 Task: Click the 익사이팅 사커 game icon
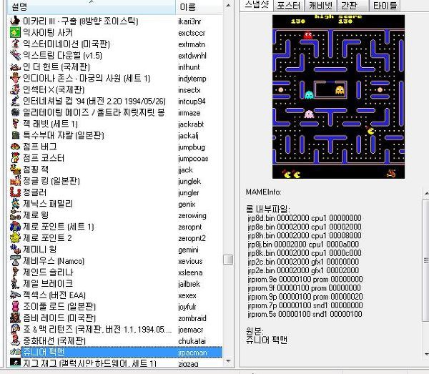15,33
